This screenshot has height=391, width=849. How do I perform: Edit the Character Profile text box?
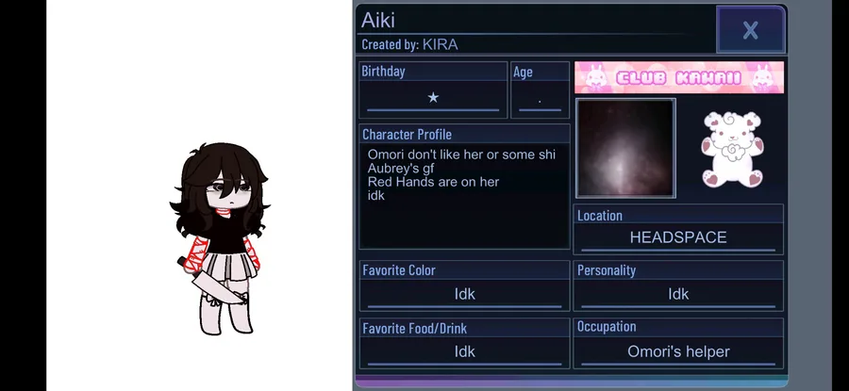coord(464,196)
